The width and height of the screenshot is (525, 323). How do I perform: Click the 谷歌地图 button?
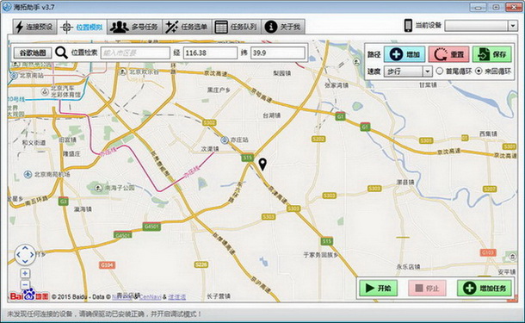33,53
